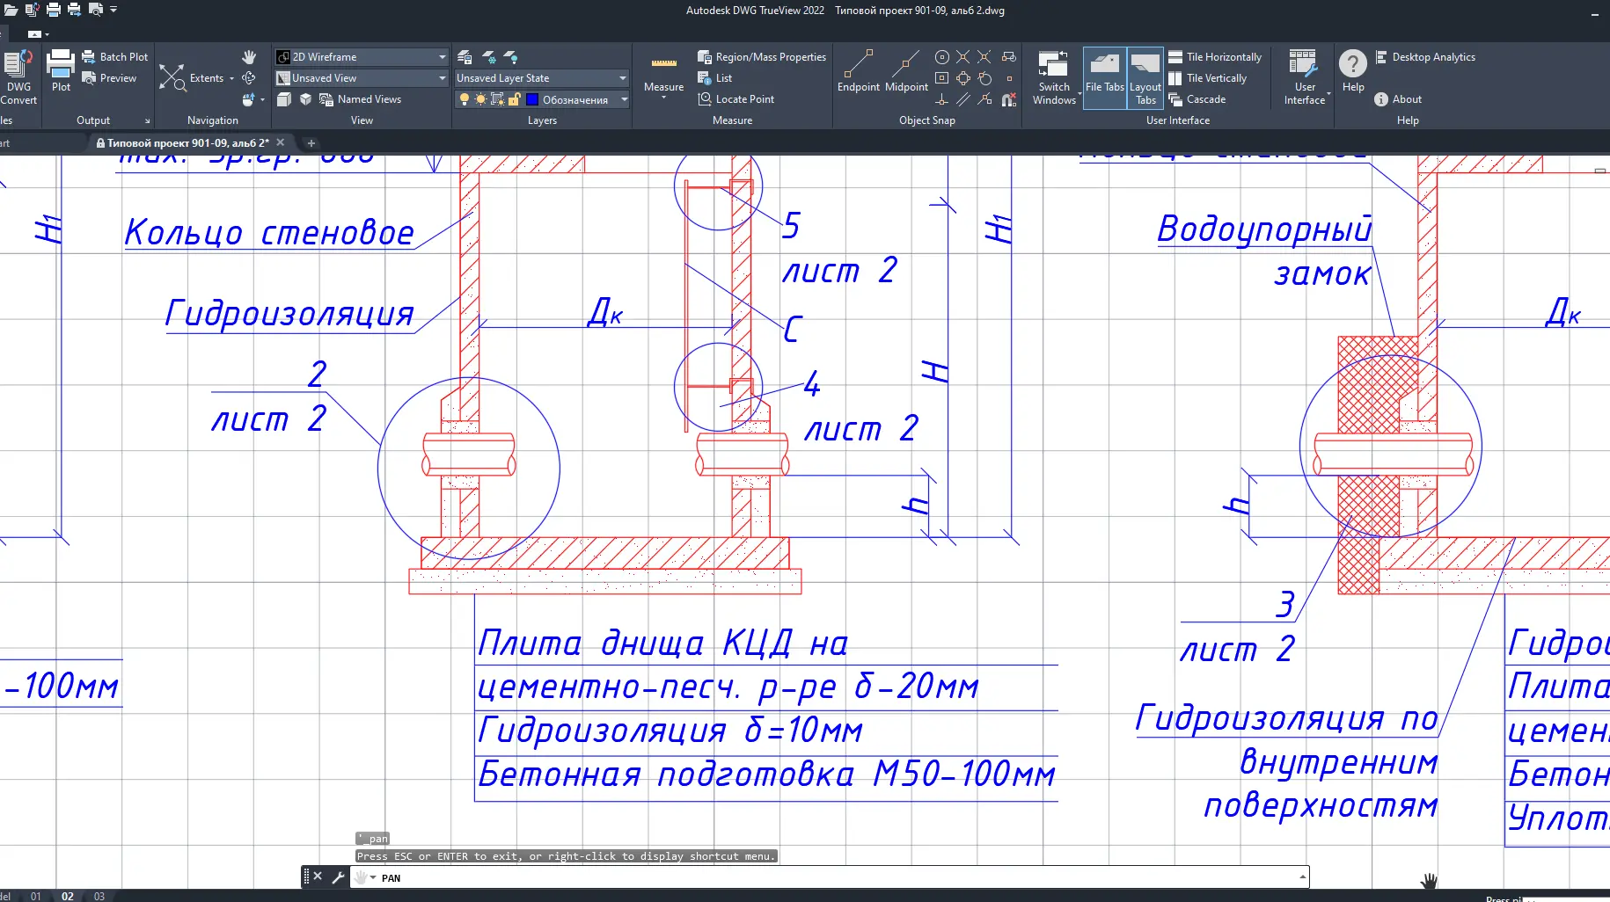Select the Типовой проект 901-09 file tab
1610x902 pixels.
coord(187,142)
